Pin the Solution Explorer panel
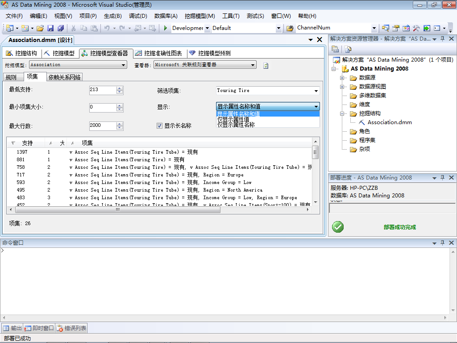The width and height of the screenshot is (457, 343). pyautogui.click(x=442, y=38)
